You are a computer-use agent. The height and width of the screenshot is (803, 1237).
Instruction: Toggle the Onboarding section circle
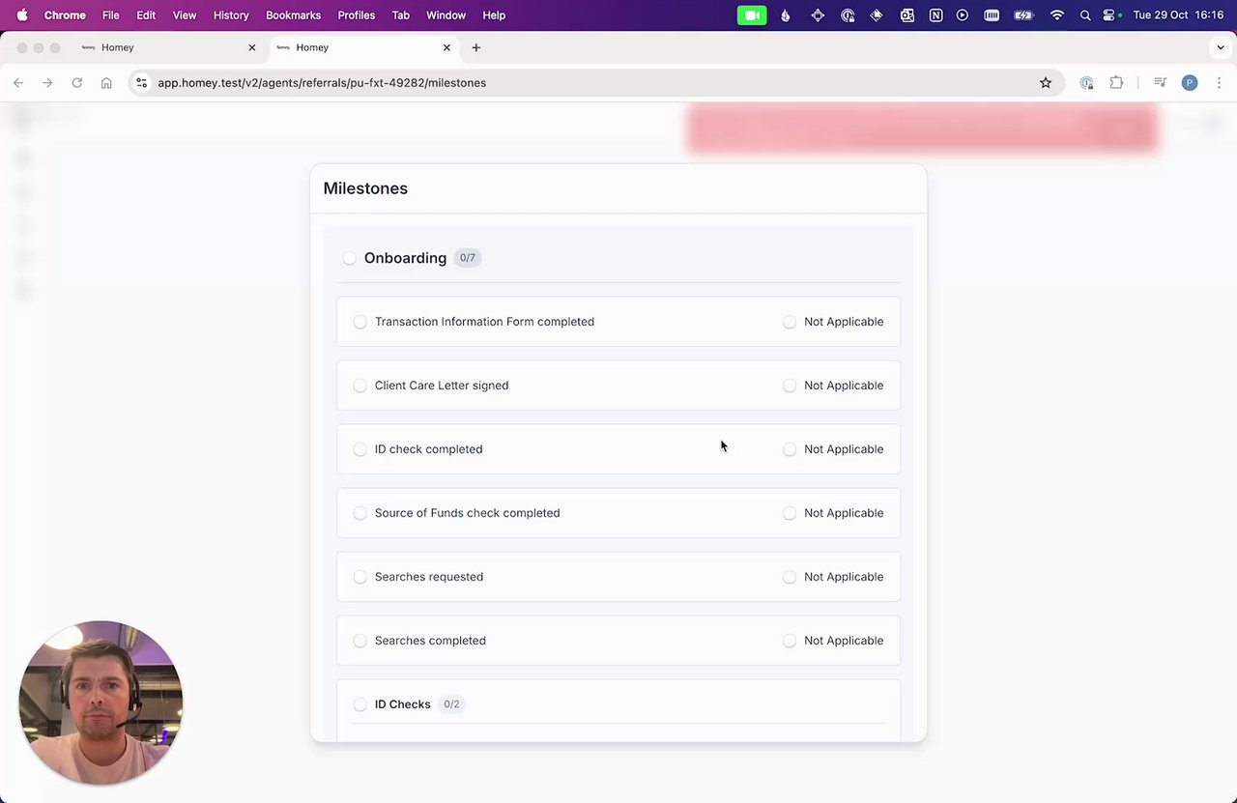[349, 258]
